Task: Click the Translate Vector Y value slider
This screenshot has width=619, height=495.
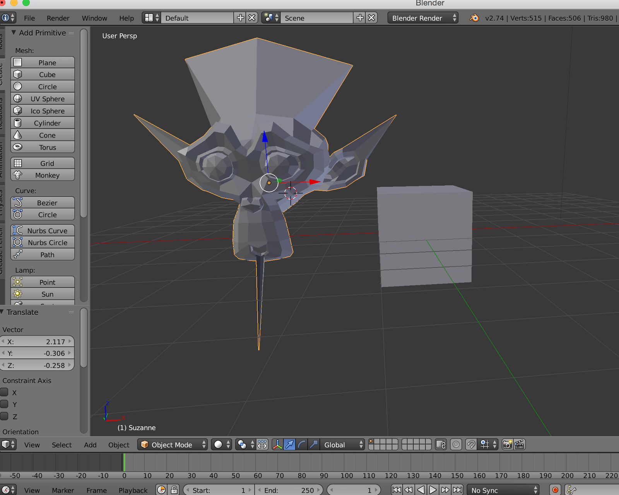Action: (x=37, y=353)
